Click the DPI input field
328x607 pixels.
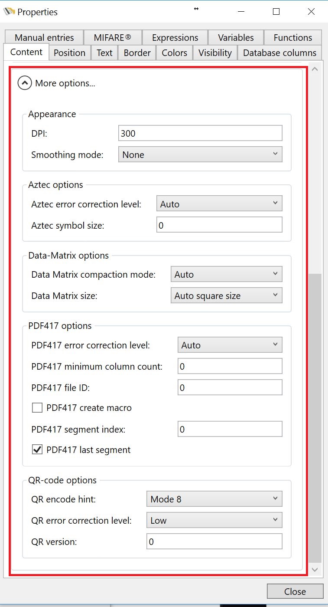[200, 133]
